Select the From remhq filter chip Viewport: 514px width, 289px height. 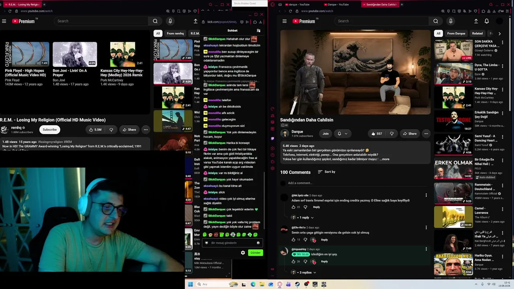175,34
